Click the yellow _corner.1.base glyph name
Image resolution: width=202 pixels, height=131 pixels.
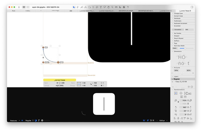tap(60, 80)
